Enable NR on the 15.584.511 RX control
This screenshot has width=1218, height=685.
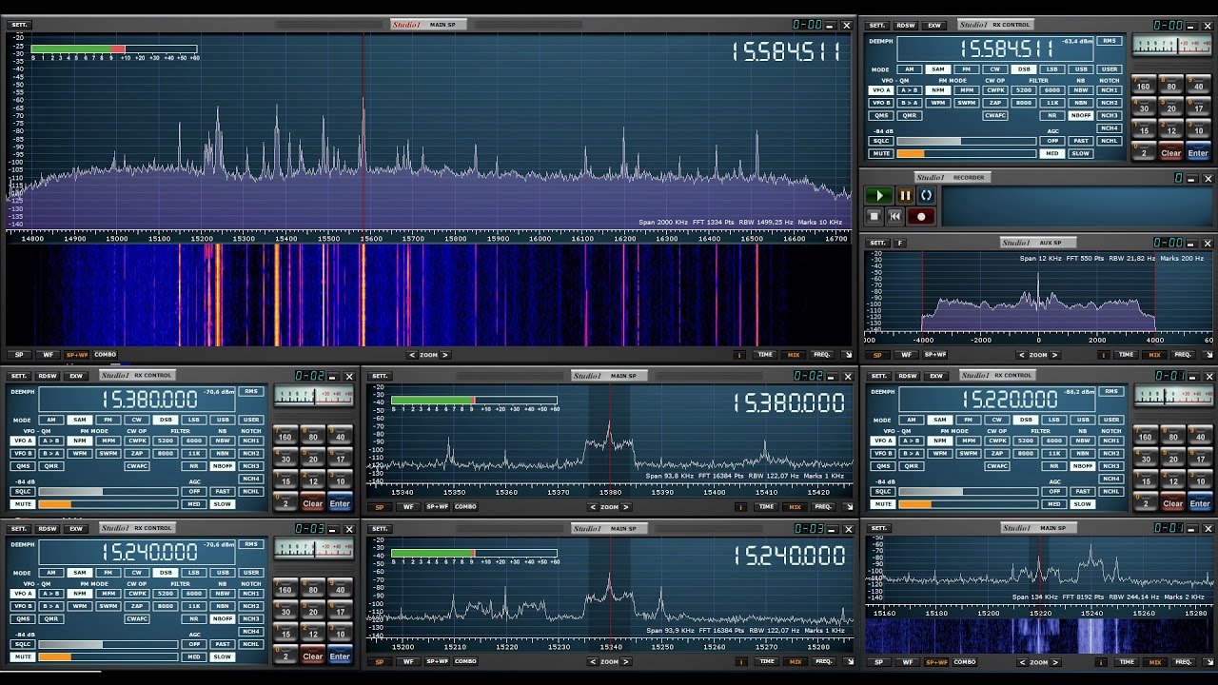click(x=1052, y=115)
